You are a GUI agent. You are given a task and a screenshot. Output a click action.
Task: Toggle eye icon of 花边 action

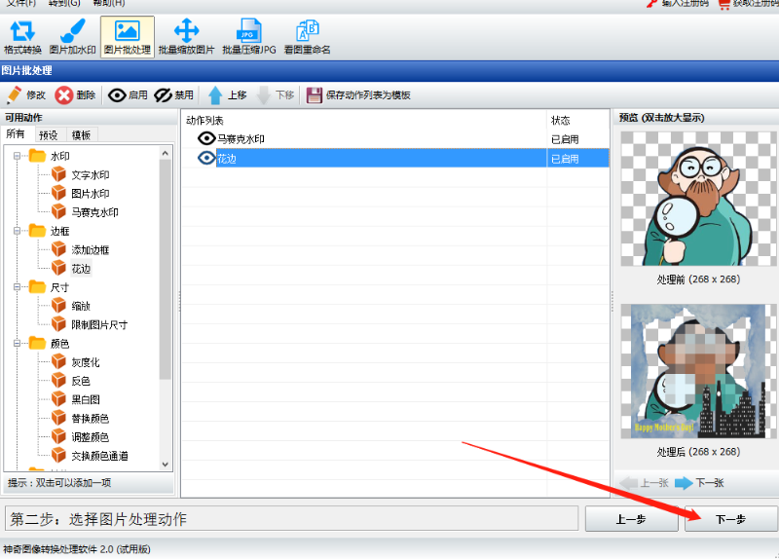click(x=206, y=158)
